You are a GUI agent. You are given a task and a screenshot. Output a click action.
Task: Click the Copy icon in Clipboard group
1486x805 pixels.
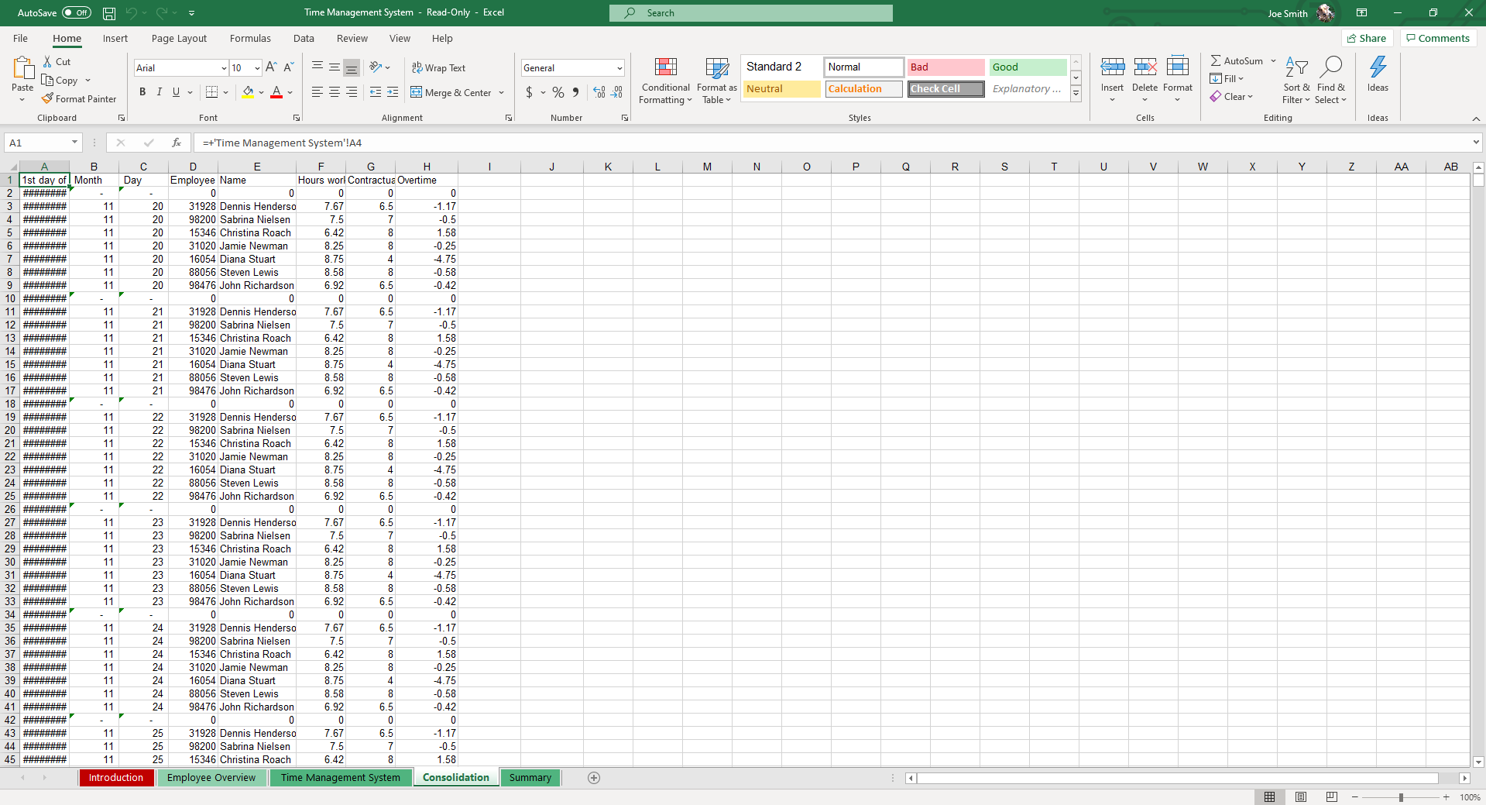click(x=47, y=80)
